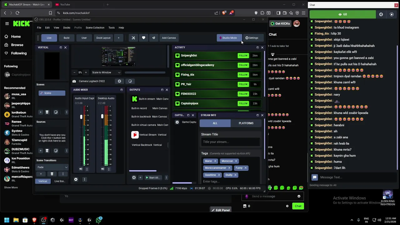Viewport: 400px width, 225px height.
Task: Open Scale to Window dropdown
Action: click(106, 72)
